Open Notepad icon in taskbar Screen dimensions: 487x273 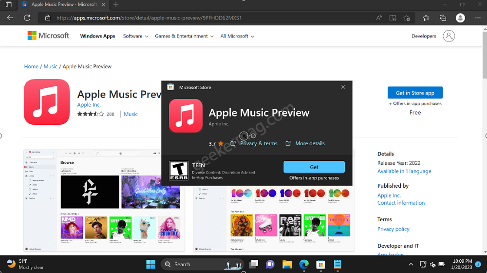337,264
